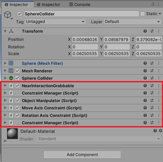Click the Scale X value field
This screenshot has height=162, width=163.
85,53
